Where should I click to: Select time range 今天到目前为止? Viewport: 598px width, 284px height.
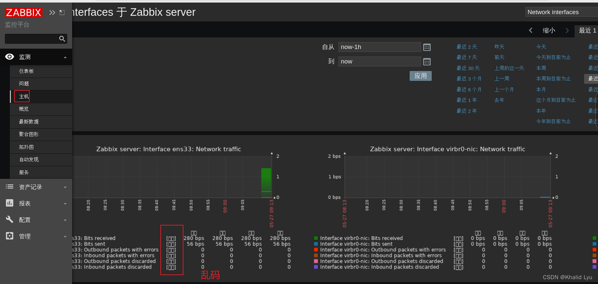point(553,57)
